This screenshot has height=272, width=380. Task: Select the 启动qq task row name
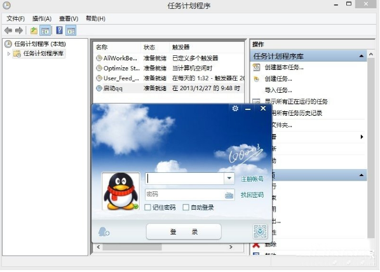click(113, 88)
